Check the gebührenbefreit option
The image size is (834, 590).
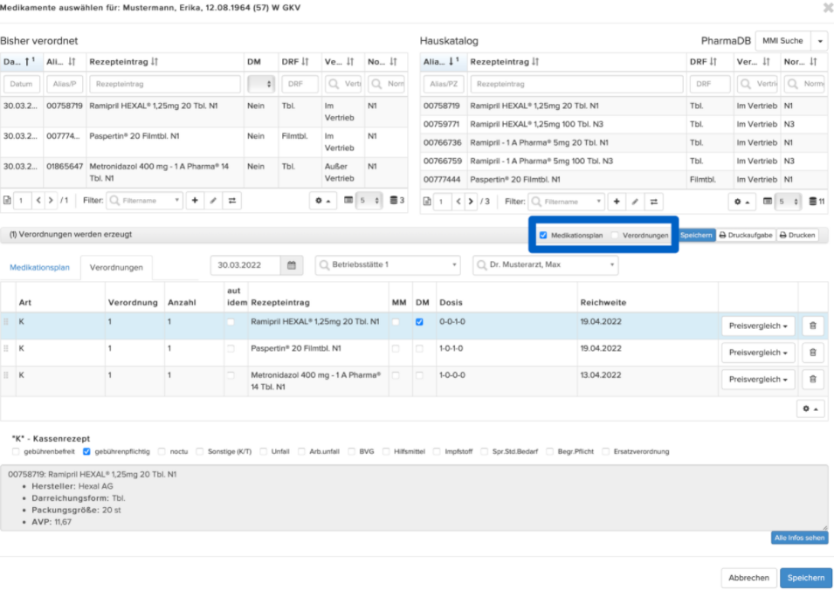16,451
